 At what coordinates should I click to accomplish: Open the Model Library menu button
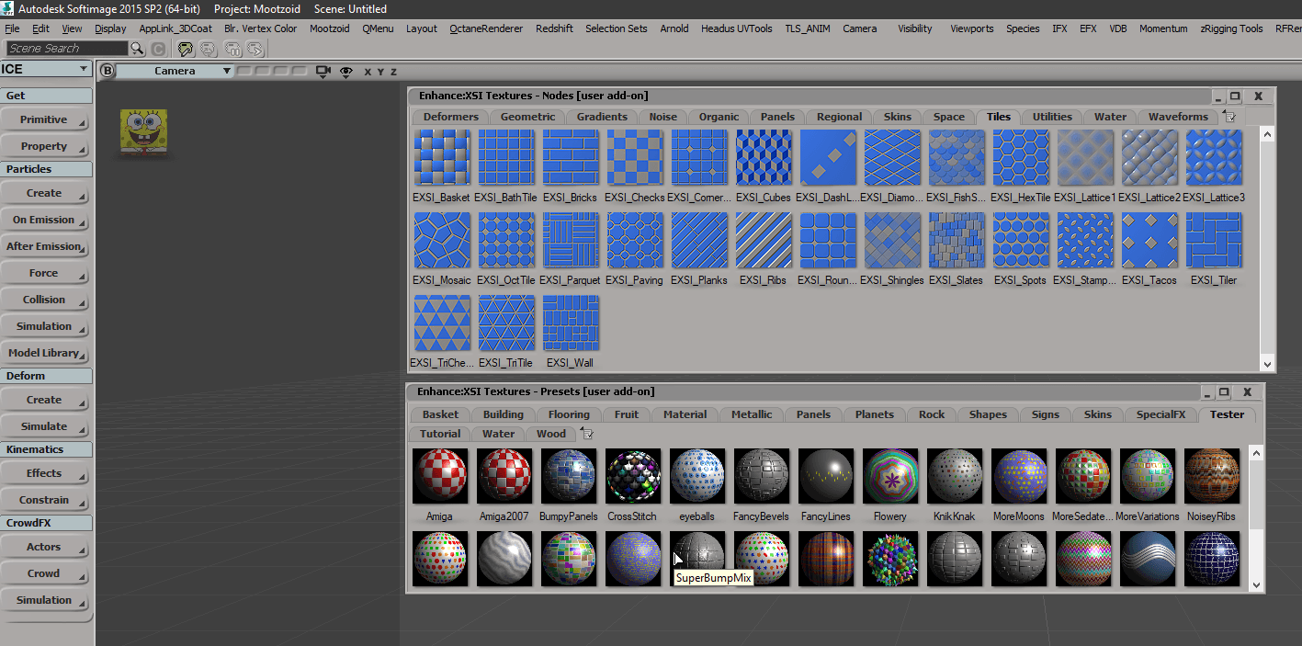point(45,353)
